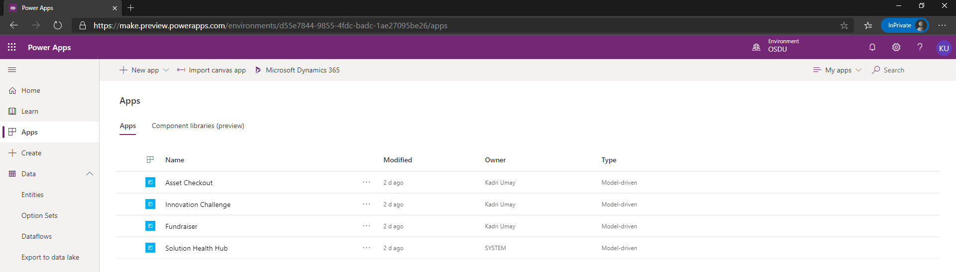Click the environment picker icon
956x272 pixels.
coord(756,47)
